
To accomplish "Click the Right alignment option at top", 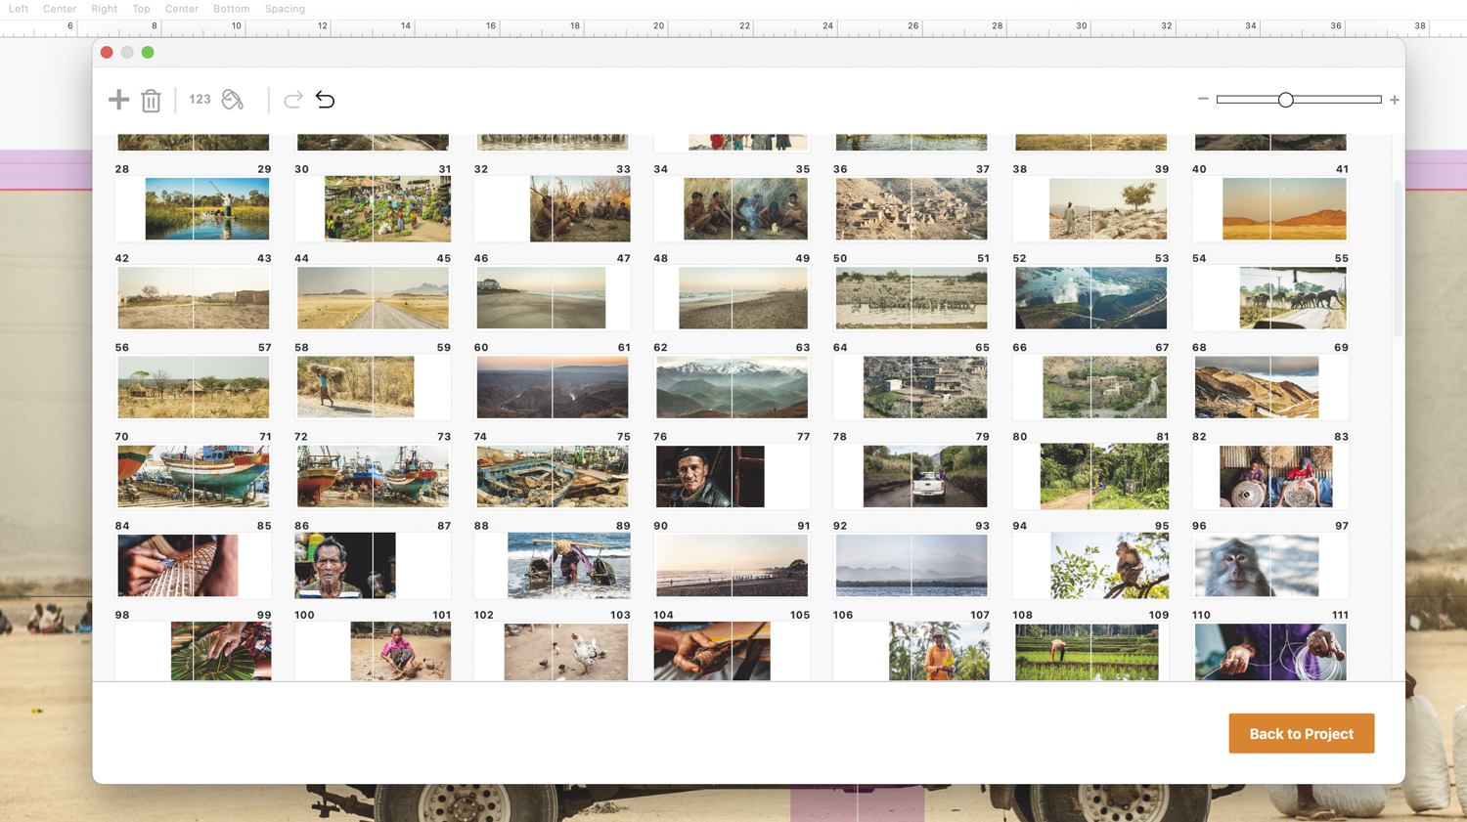I will 104,9.
